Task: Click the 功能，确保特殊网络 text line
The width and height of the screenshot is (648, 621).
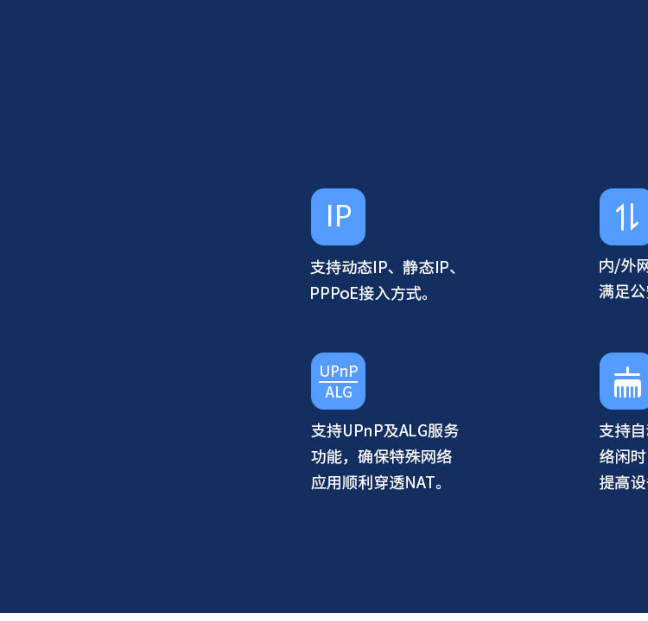Action: pos(381,457)
